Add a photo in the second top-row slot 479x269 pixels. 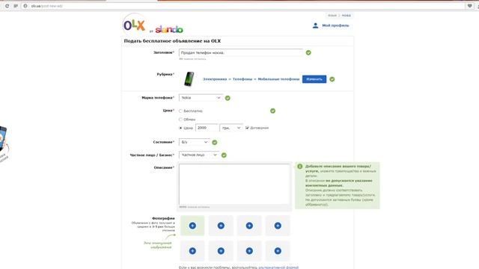click(221, 226)
